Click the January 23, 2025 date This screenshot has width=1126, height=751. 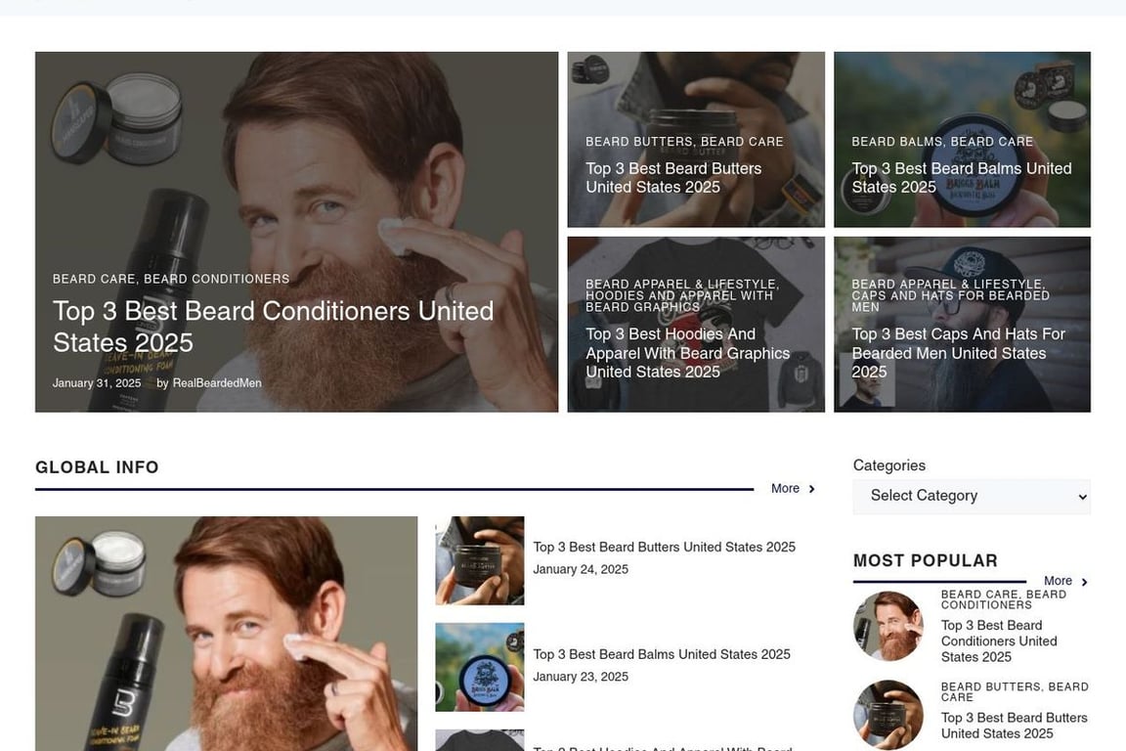[581, 677]
